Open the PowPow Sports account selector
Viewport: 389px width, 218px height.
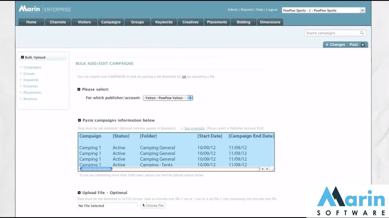[x=363, y=10]
